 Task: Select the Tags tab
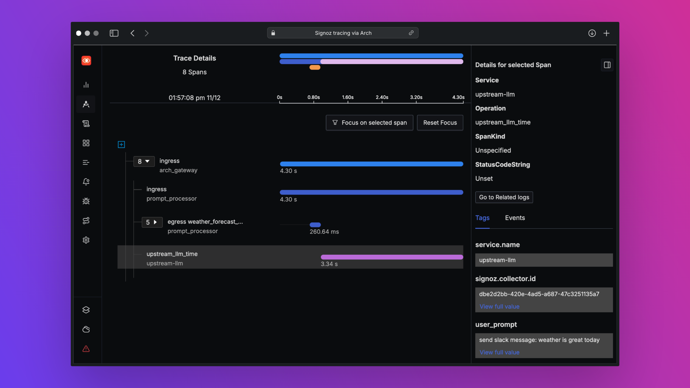point(482,218)
